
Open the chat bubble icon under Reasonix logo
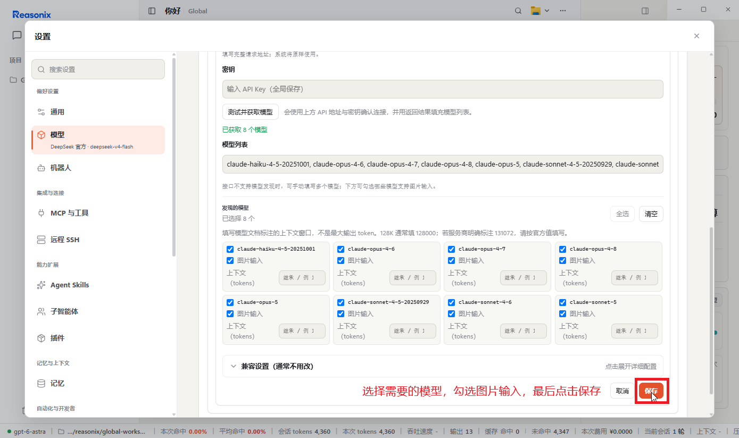pos(17,36)
